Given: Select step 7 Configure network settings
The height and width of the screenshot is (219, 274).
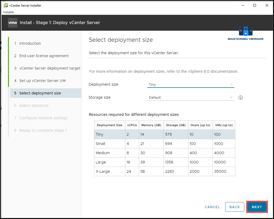Looking at the screenshot, I should 41,118.
